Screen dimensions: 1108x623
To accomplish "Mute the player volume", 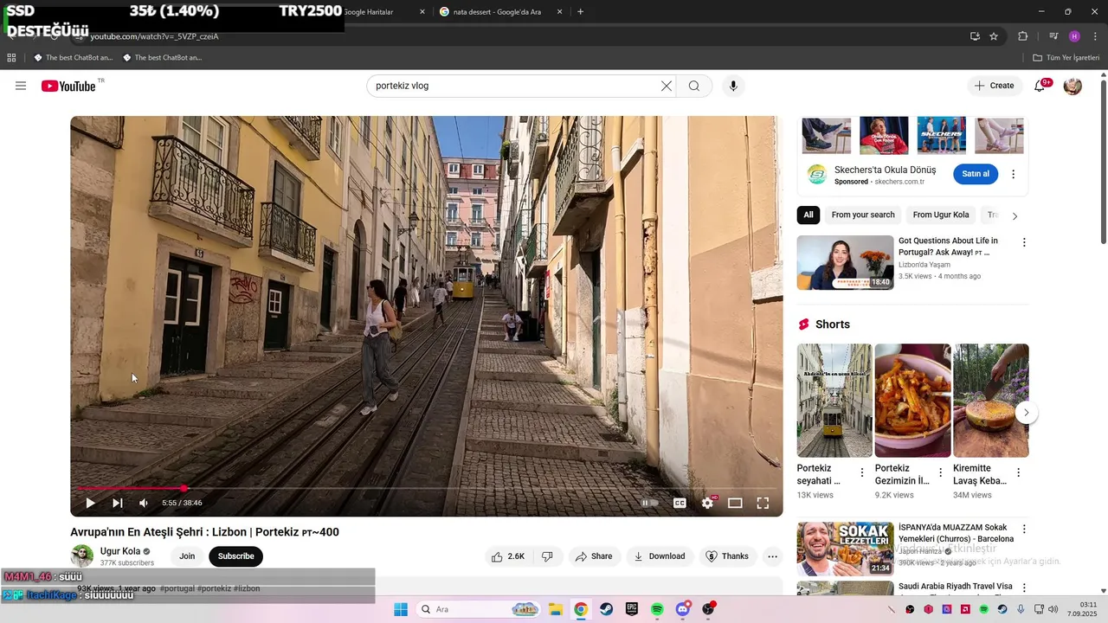I will [x=144, y=503].
